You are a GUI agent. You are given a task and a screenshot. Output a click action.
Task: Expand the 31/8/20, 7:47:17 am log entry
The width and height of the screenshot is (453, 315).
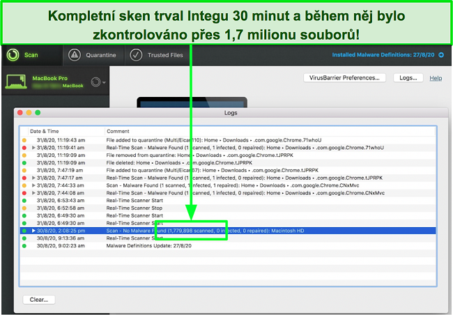coord(33,178)
